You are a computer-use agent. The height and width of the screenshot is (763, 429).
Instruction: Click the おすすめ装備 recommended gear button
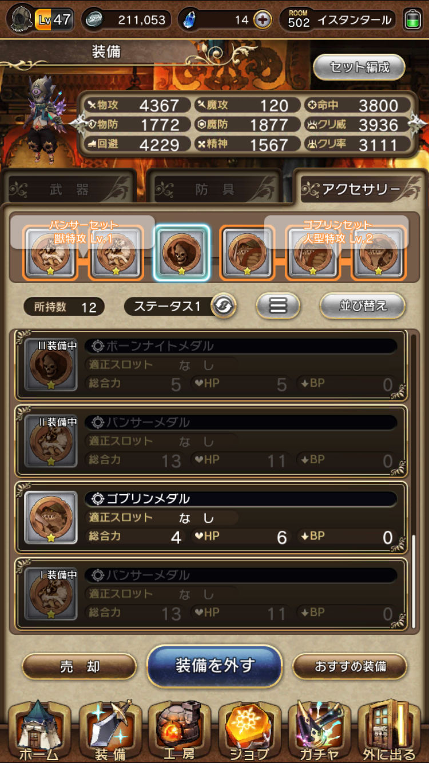[x=350, y=666]
